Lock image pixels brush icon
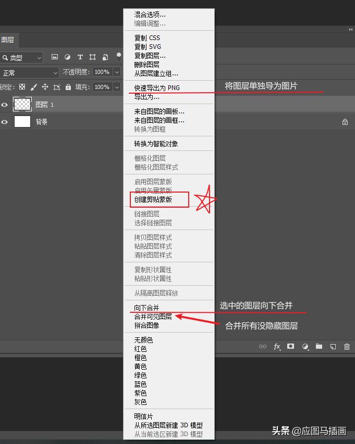Screen dimensions: 355x444 point(34,87)
